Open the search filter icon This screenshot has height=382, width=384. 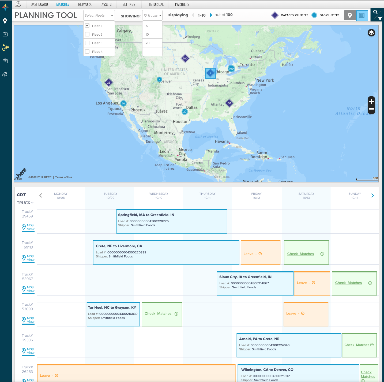point(377,15)
